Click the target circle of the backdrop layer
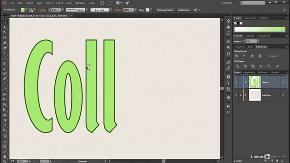 pos(283,95)
